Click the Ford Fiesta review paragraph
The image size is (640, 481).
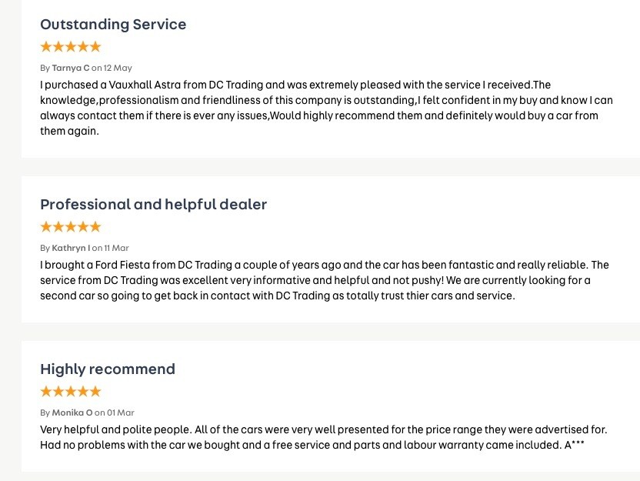325,280
